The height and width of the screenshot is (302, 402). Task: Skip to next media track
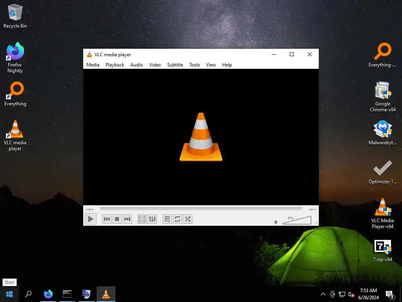pyautogui.click(x=127, y=219)
